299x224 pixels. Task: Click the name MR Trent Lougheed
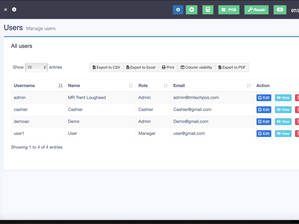point(87,98)
